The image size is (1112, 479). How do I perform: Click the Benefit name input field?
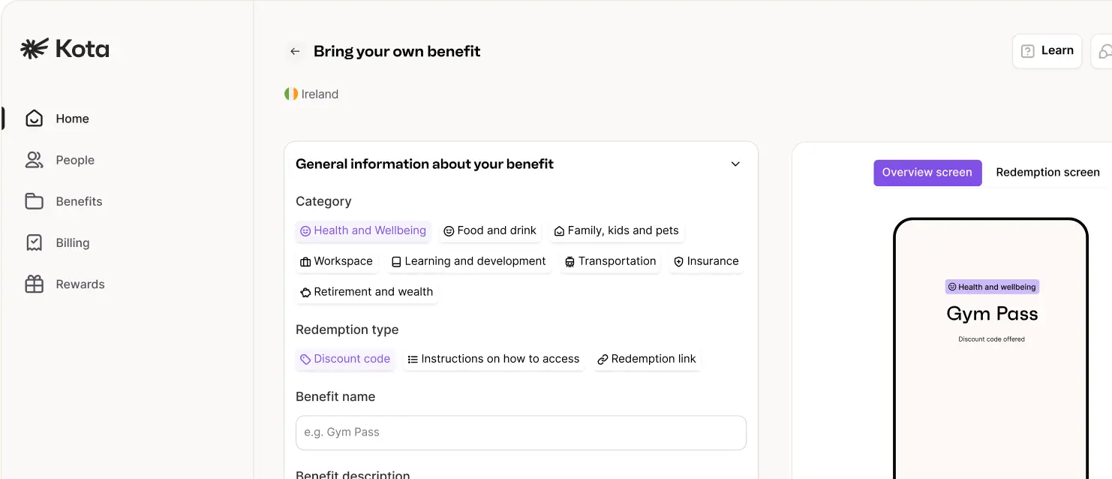pyautogui.click(x=521, y=432)
